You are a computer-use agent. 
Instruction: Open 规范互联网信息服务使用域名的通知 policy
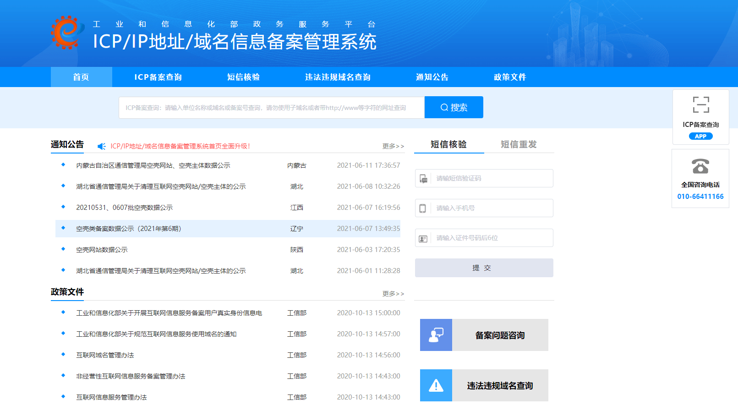pyautogui.click(x=156, y=334)
